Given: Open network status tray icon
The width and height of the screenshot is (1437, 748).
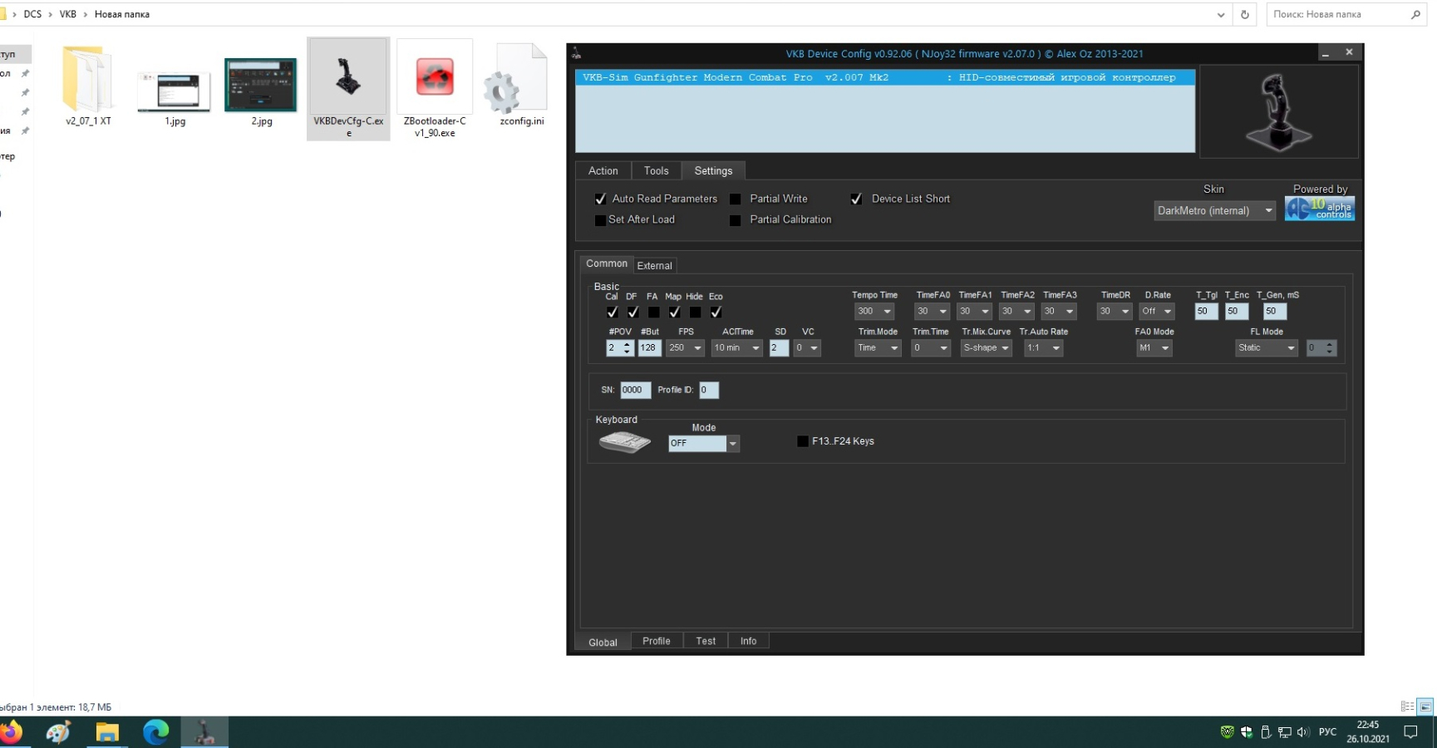Looking at the screenshot, I should coord(1284,732).
